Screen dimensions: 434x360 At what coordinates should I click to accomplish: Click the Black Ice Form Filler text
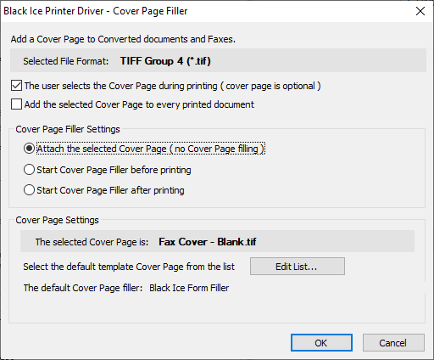(x=189, y=288)
